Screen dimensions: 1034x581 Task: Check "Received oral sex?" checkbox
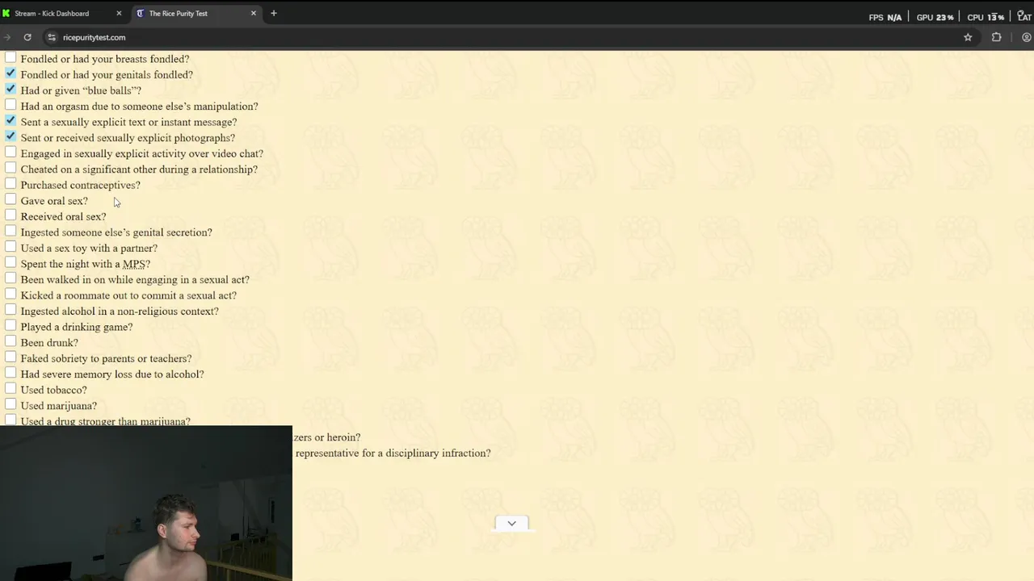pos(11,215)
